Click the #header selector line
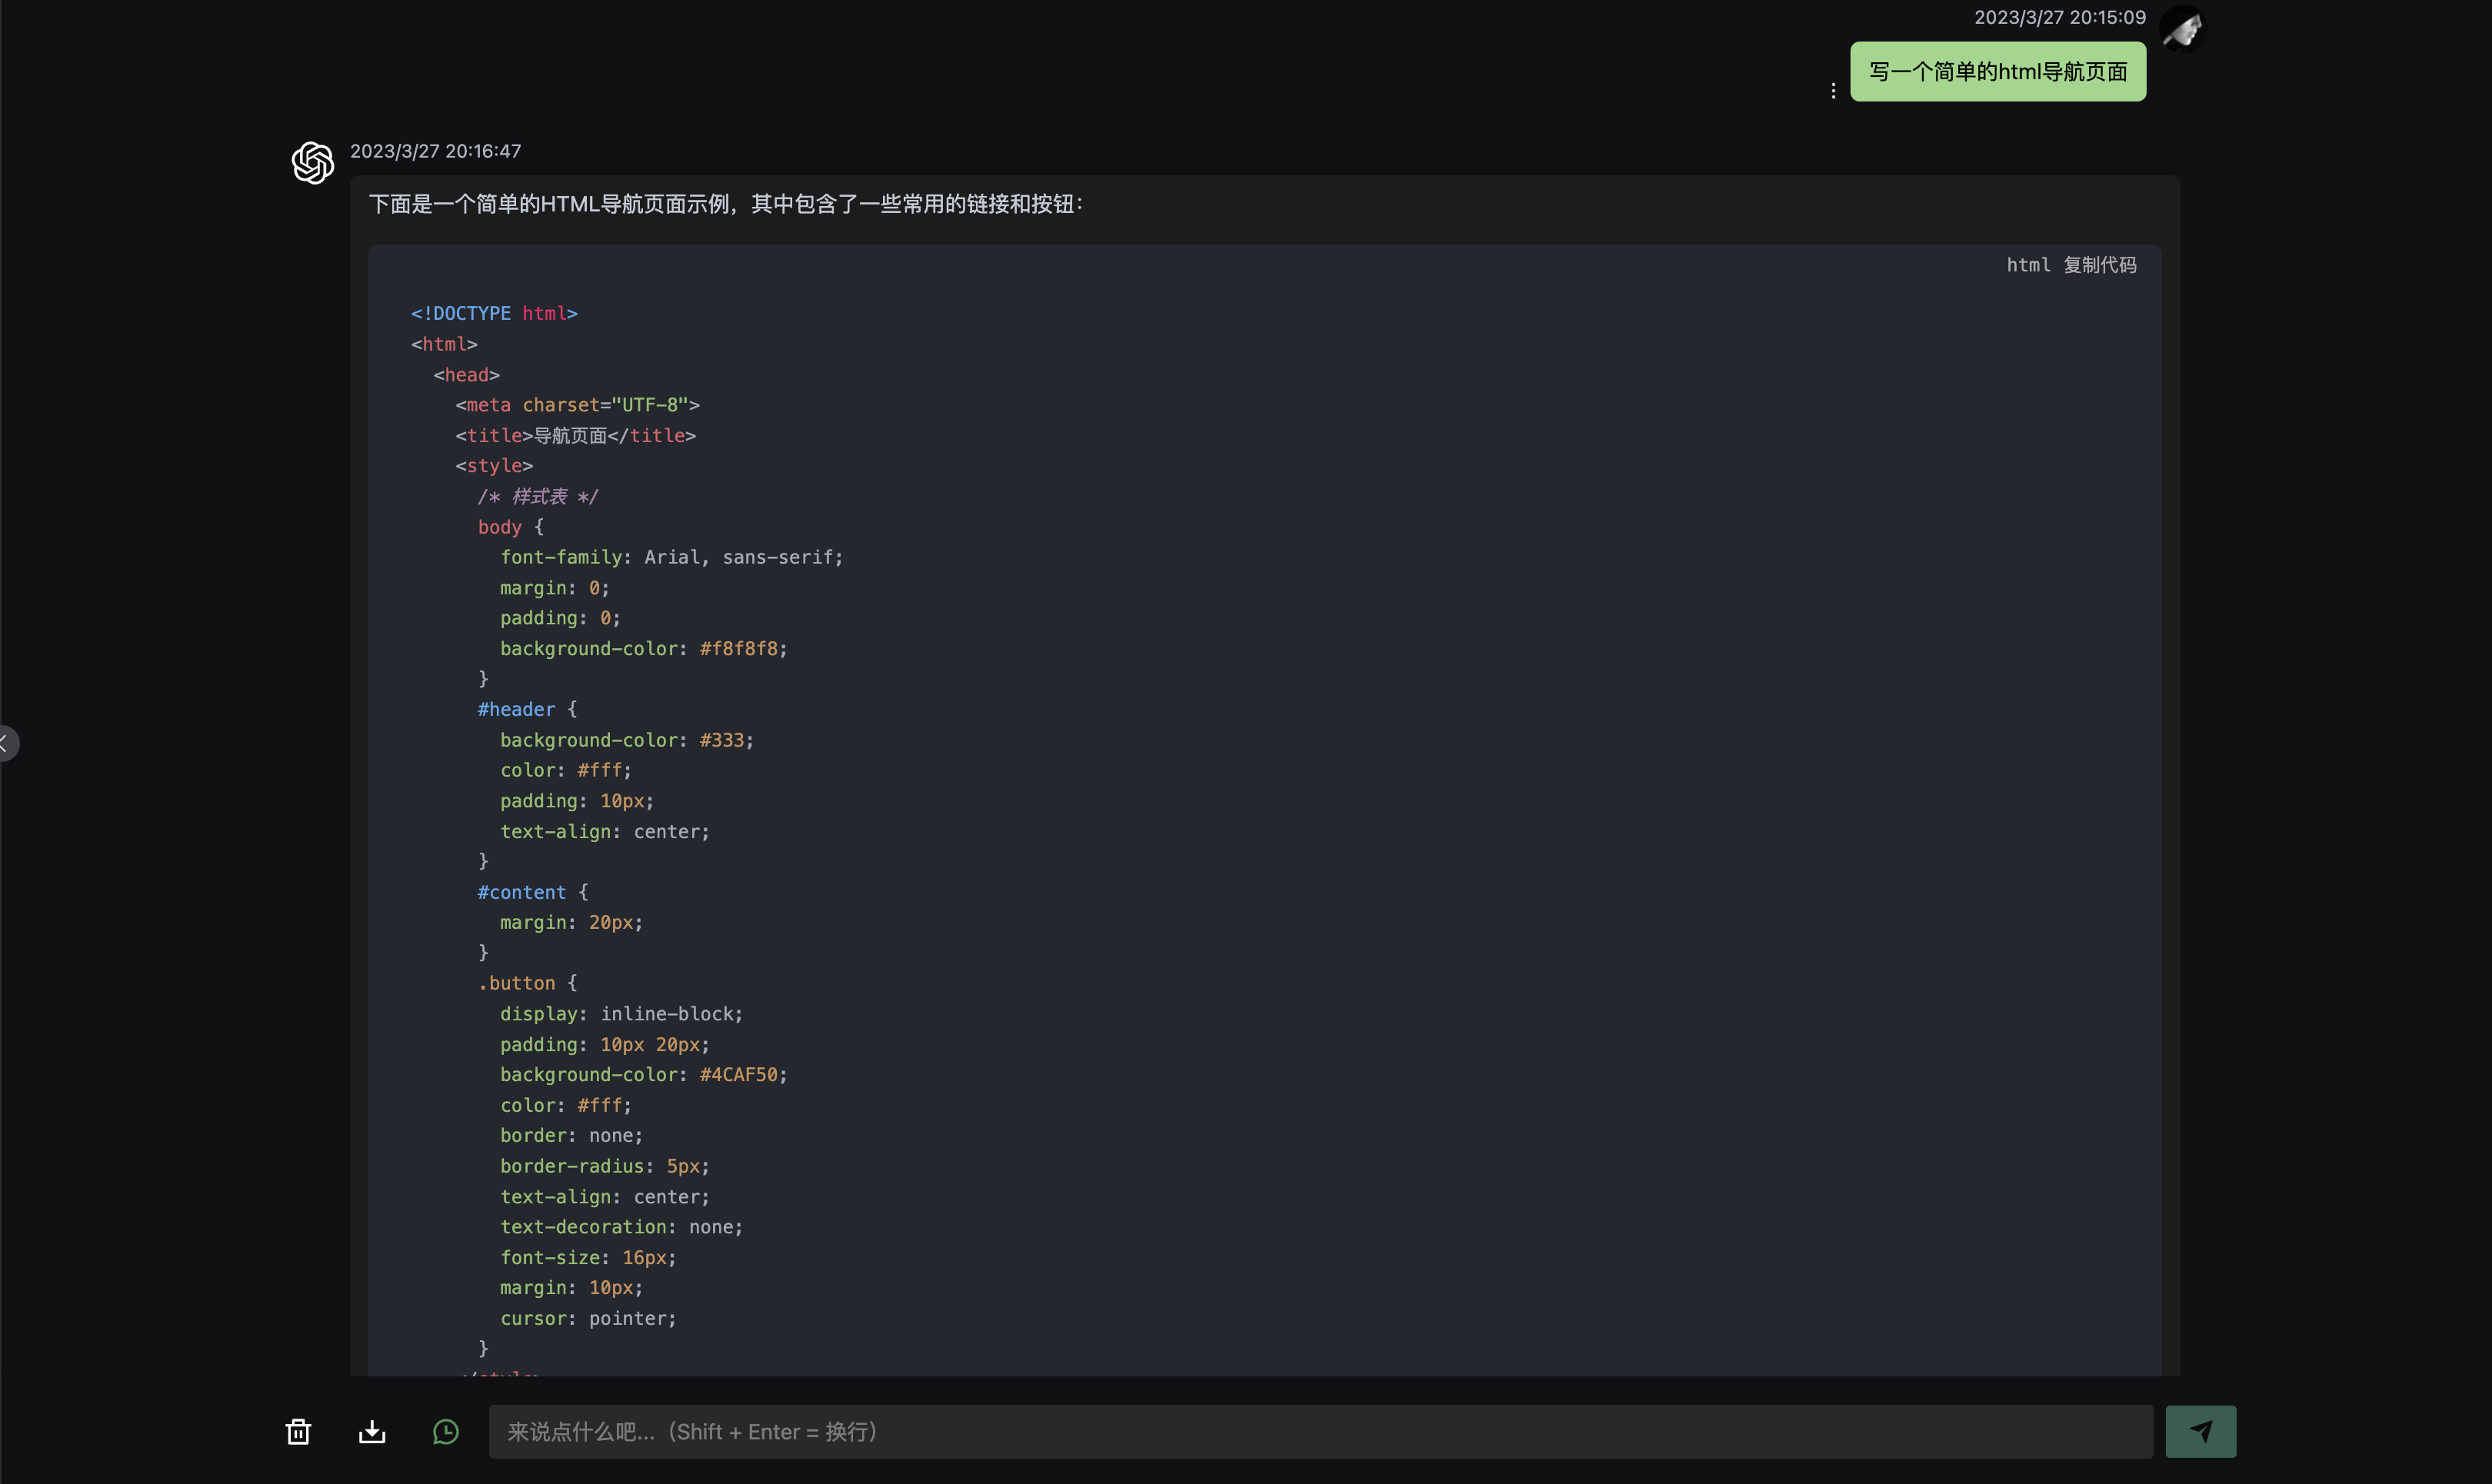This screenshot has width=2492, height=1484. (x=527, y=709)
